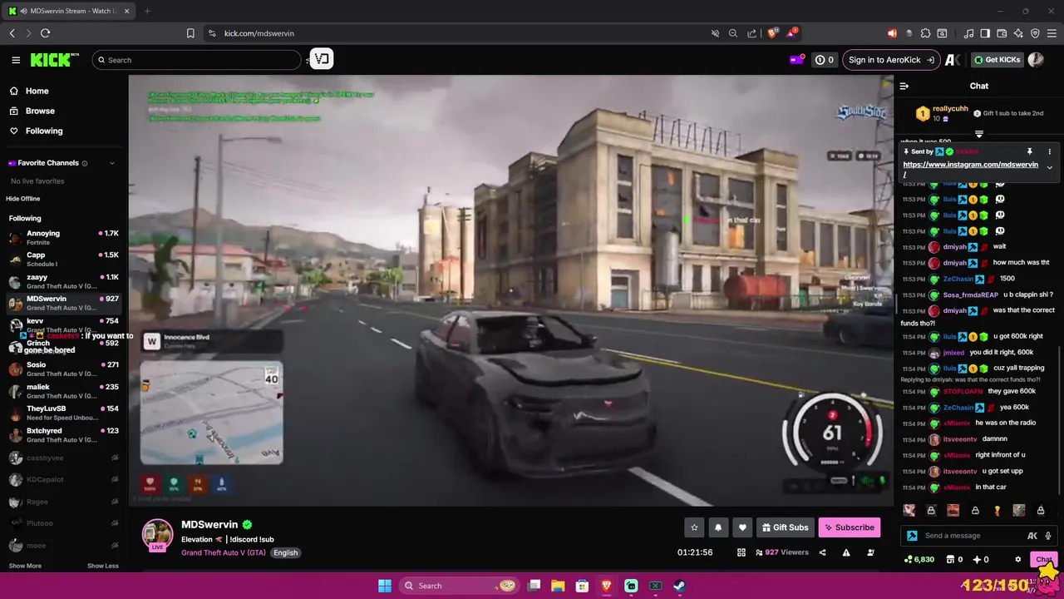Click the counter badge showing 0 in the header
1064x599 pixels.
click(825, 60)
